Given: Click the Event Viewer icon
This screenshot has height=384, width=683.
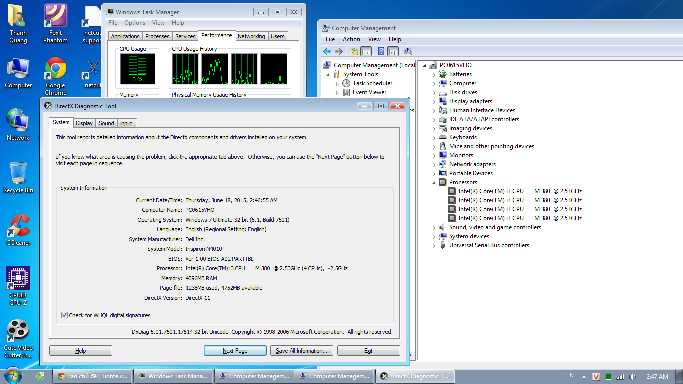Looking at the screenshot, I should (x=346, y=92).
